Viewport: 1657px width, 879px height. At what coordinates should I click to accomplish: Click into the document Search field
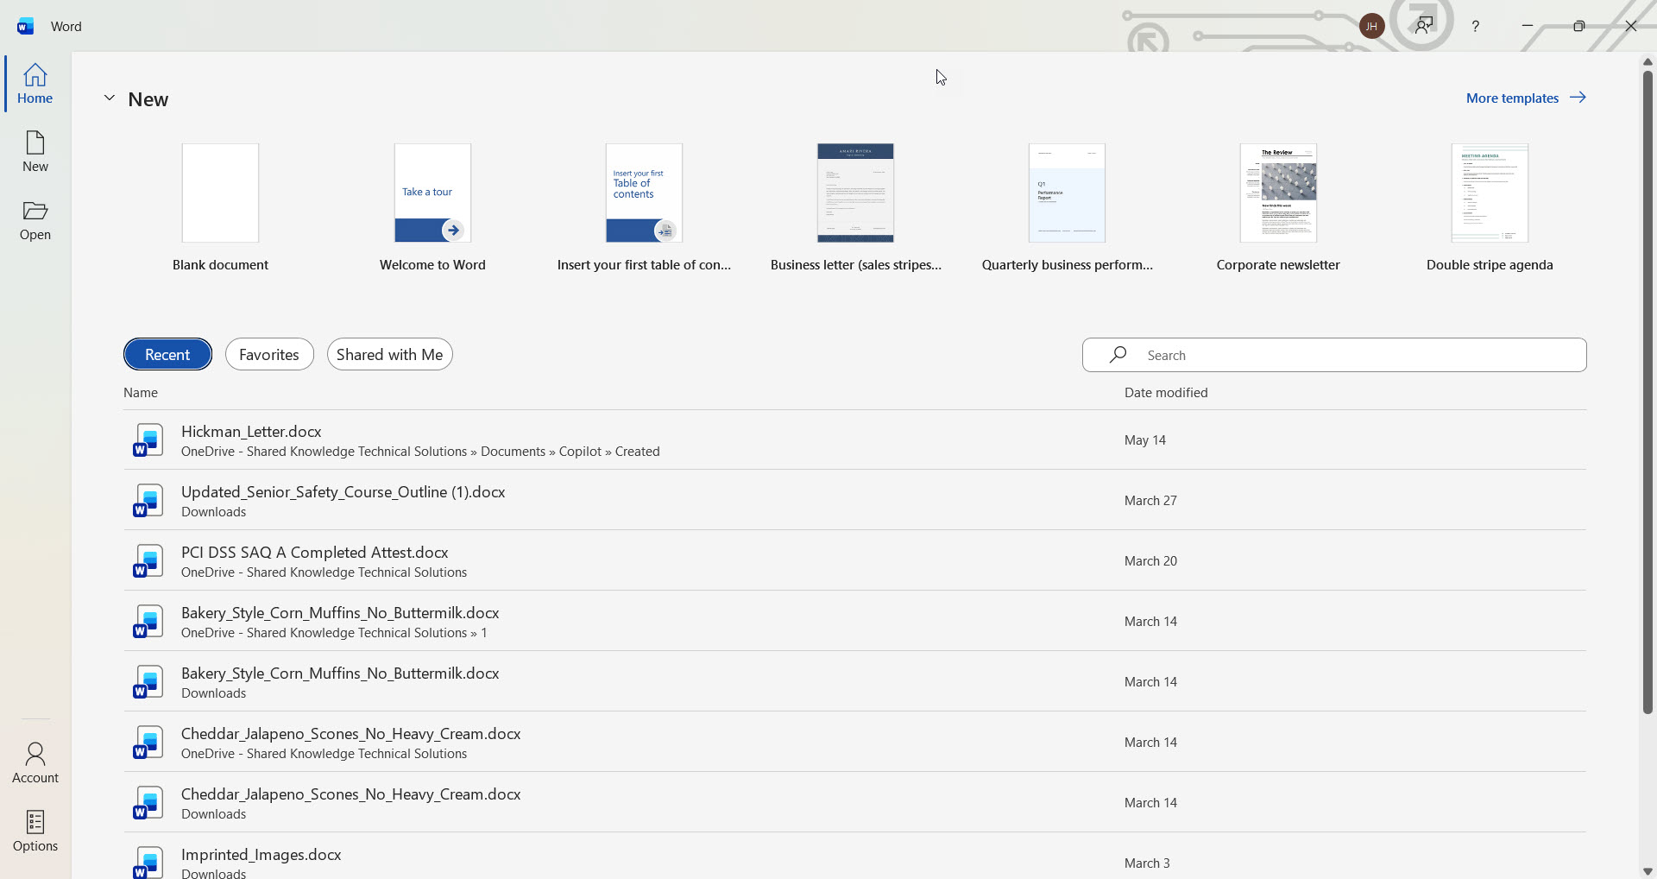[1334, 355]
